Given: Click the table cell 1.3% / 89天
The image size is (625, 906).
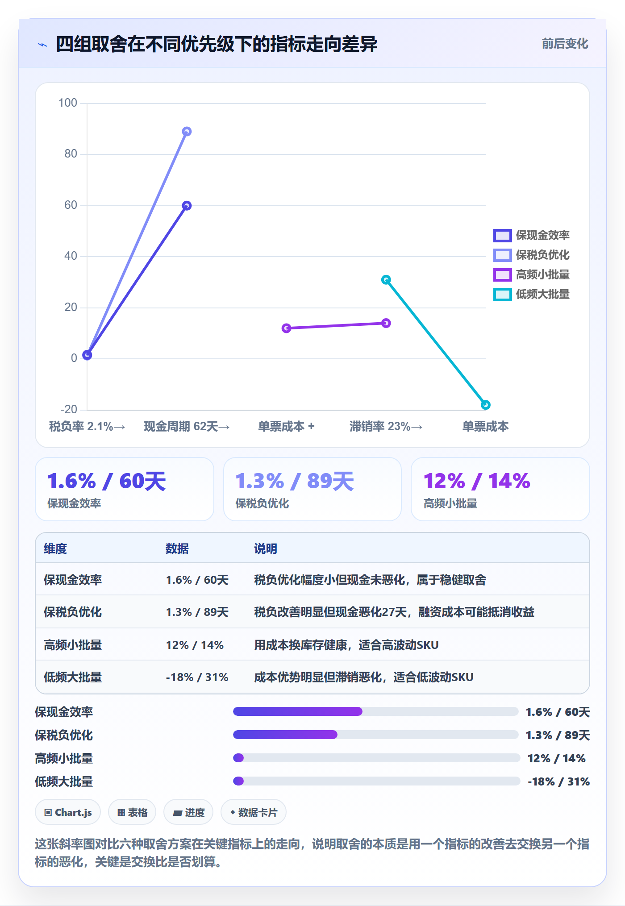Looking at the screenshot, I should tap(197, 612).
